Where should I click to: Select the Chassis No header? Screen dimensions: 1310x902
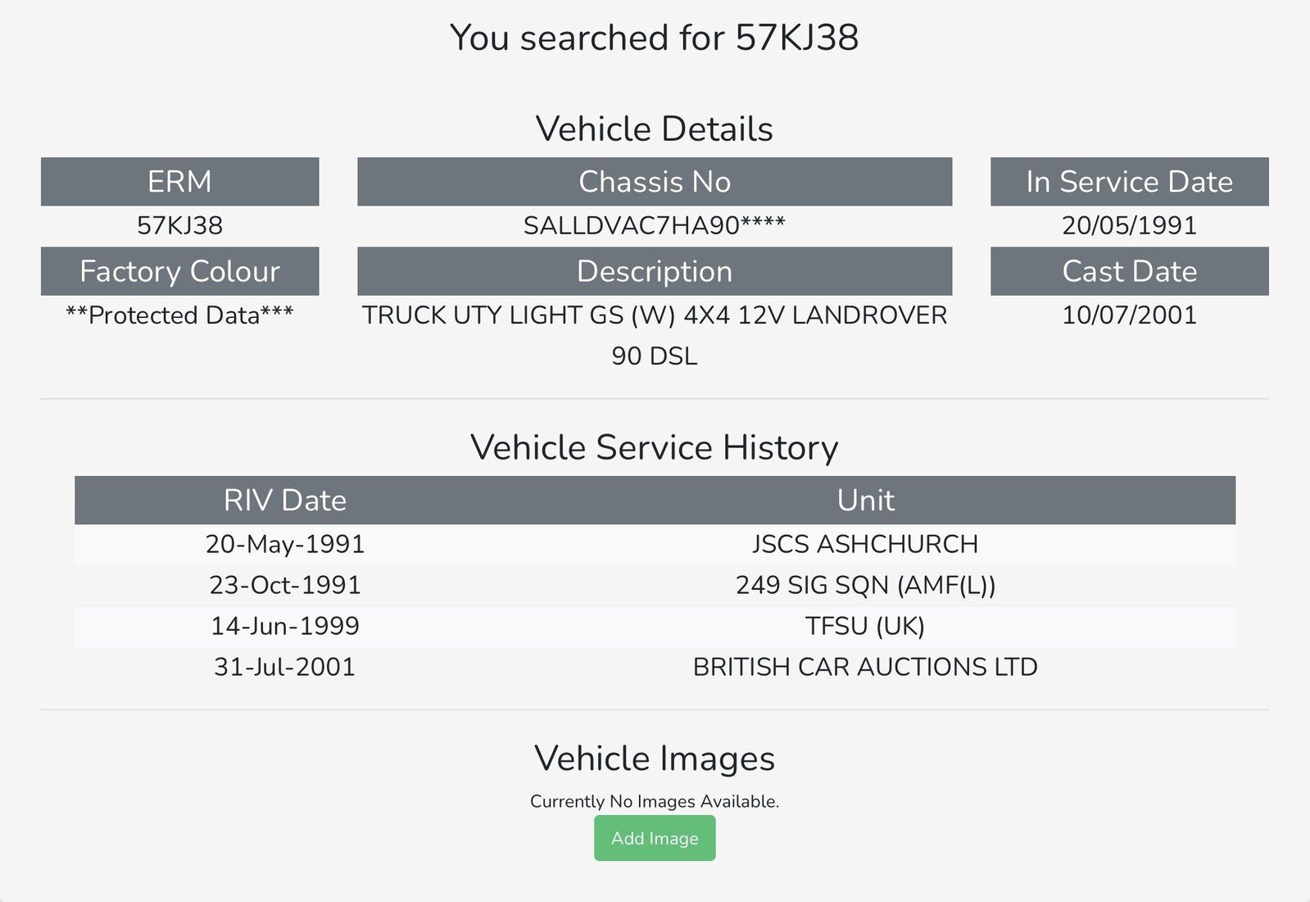tap(655, 181)
